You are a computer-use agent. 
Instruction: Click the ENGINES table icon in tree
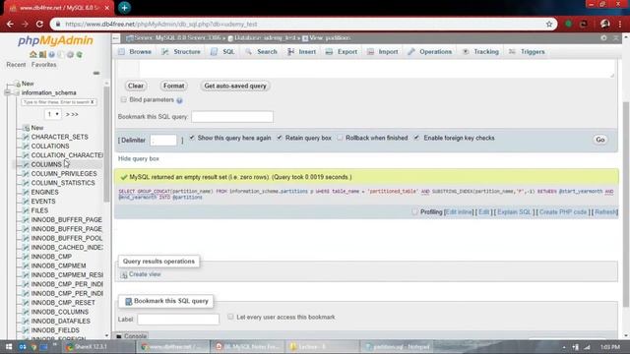pos(26,193)
